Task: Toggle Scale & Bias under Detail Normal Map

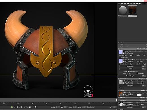Action: pos(123,64)
